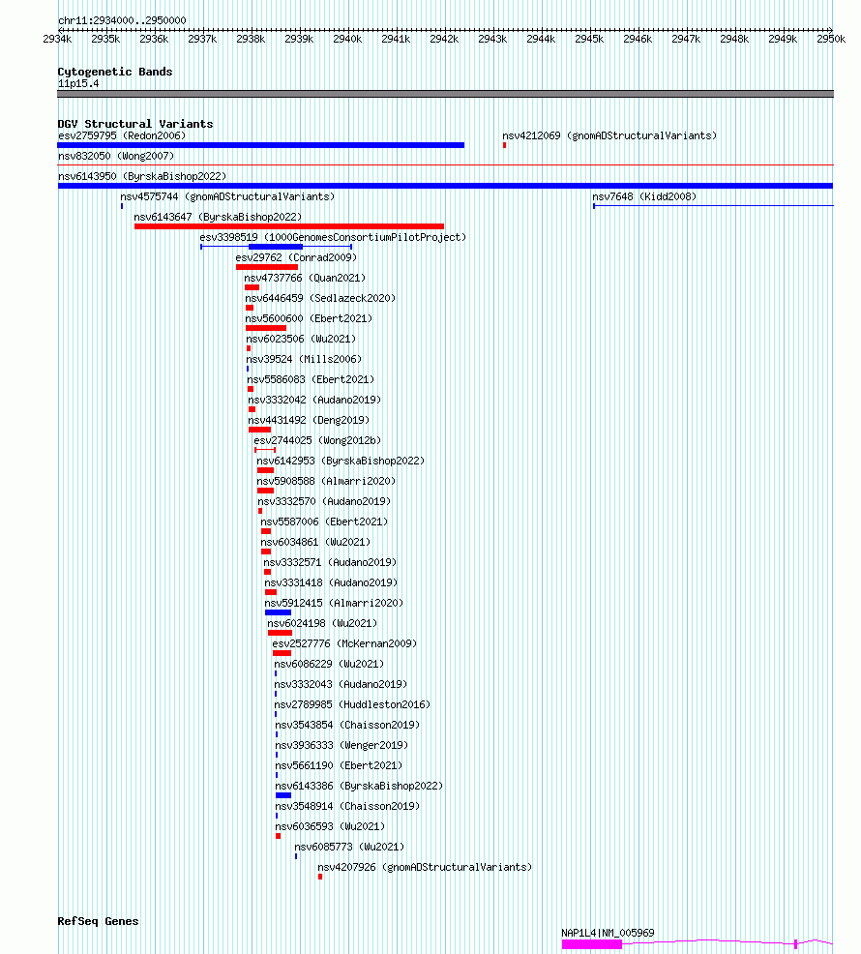Viewport: 861px width, 954px height.
Task: Click nsv6024198 (Wu2021) label
Action: [322, 624]
